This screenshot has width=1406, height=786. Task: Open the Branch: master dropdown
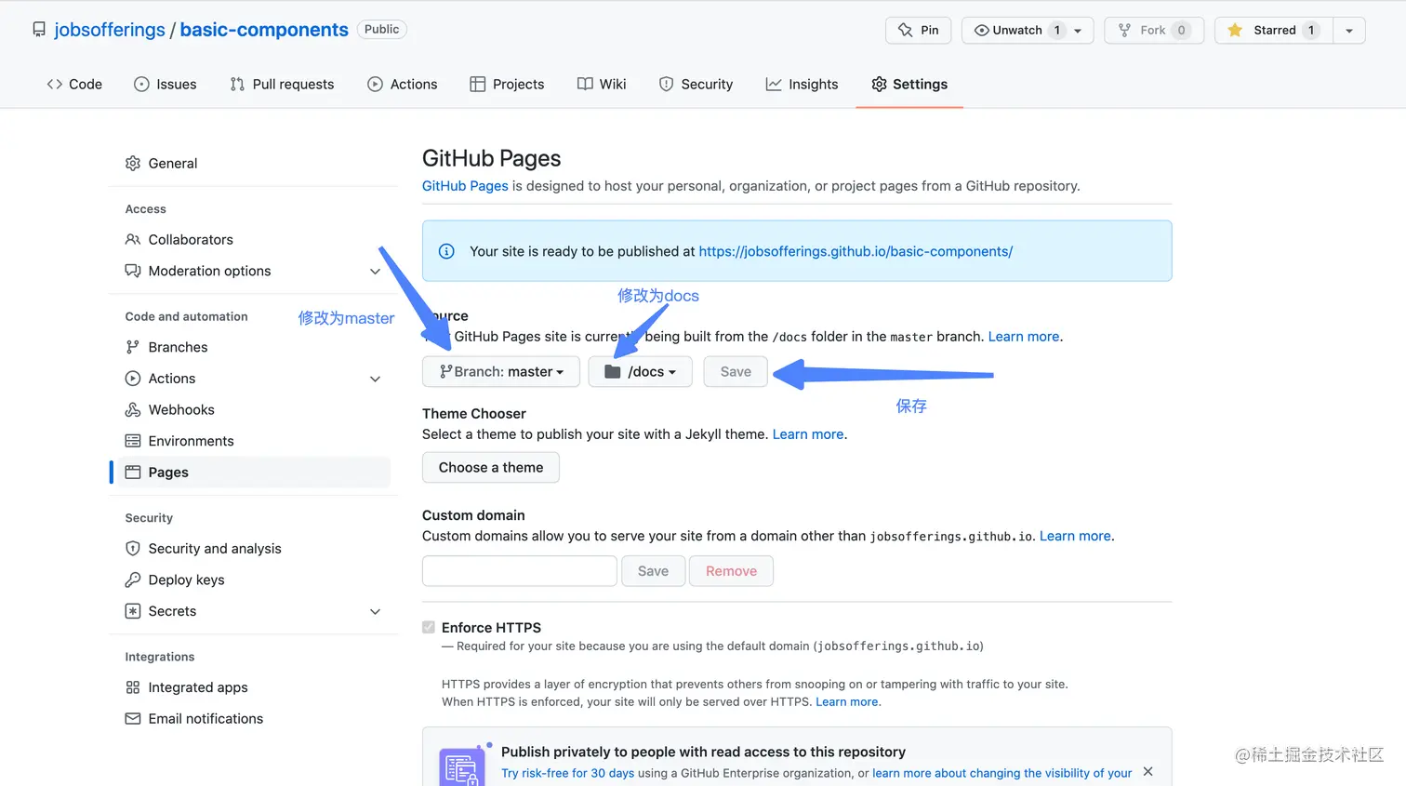tap(501, 371)
